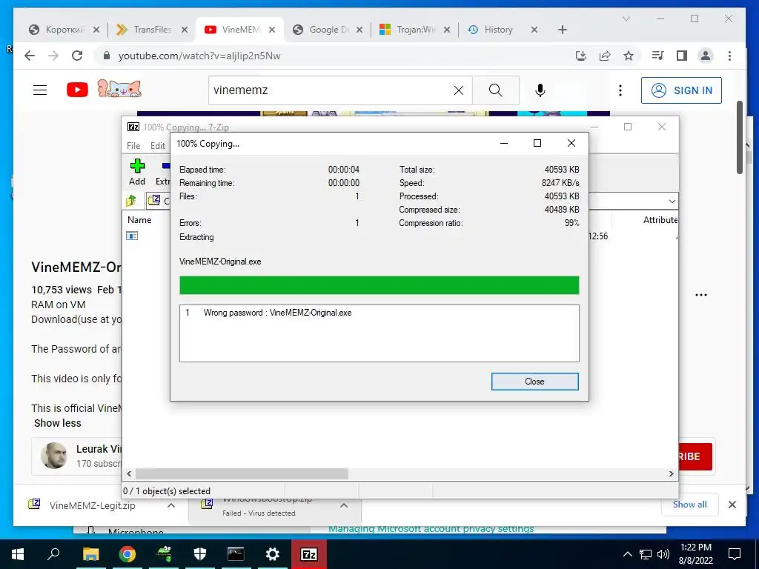This screenshot has height=569, width=759.
Task: Click the taskbar search magnifier
Action: click(x=53, y=554)
